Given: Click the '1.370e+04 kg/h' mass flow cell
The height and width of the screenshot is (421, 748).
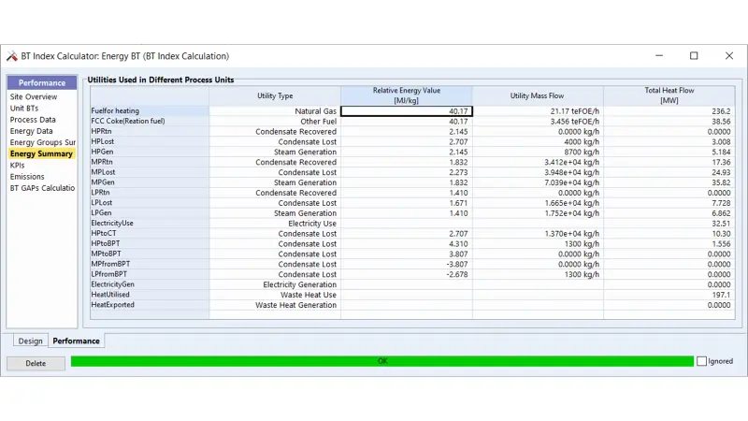Looking at the screenshot, I should coord(538,233).
